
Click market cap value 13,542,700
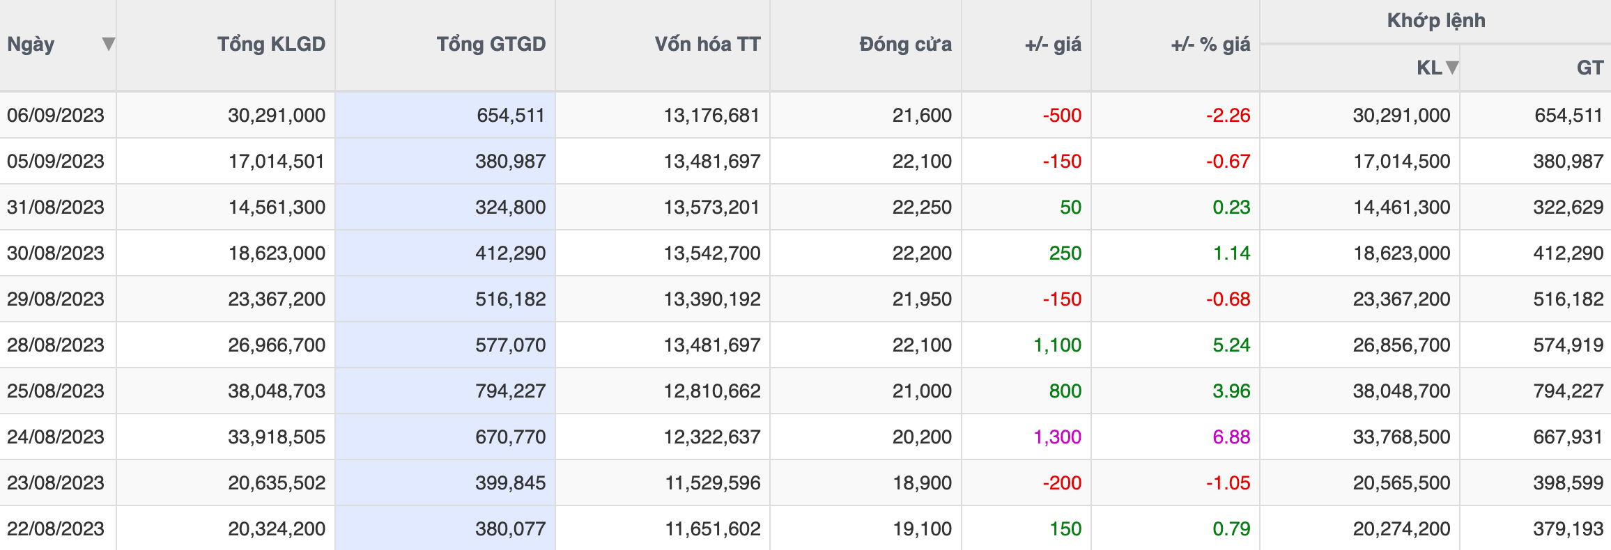click(x=711, y=253)
